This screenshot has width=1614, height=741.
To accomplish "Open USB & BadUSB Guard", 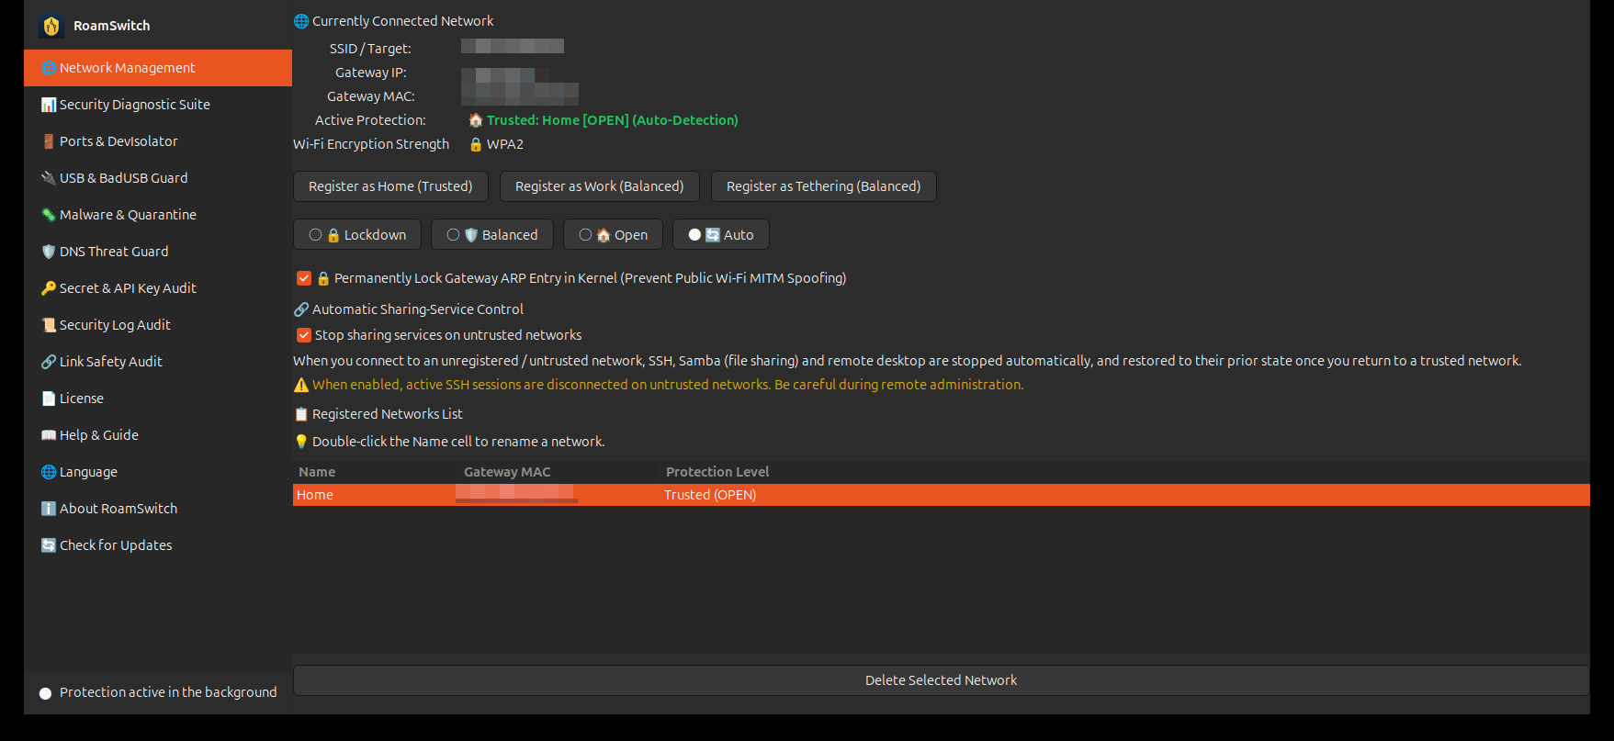I will 158,178.
